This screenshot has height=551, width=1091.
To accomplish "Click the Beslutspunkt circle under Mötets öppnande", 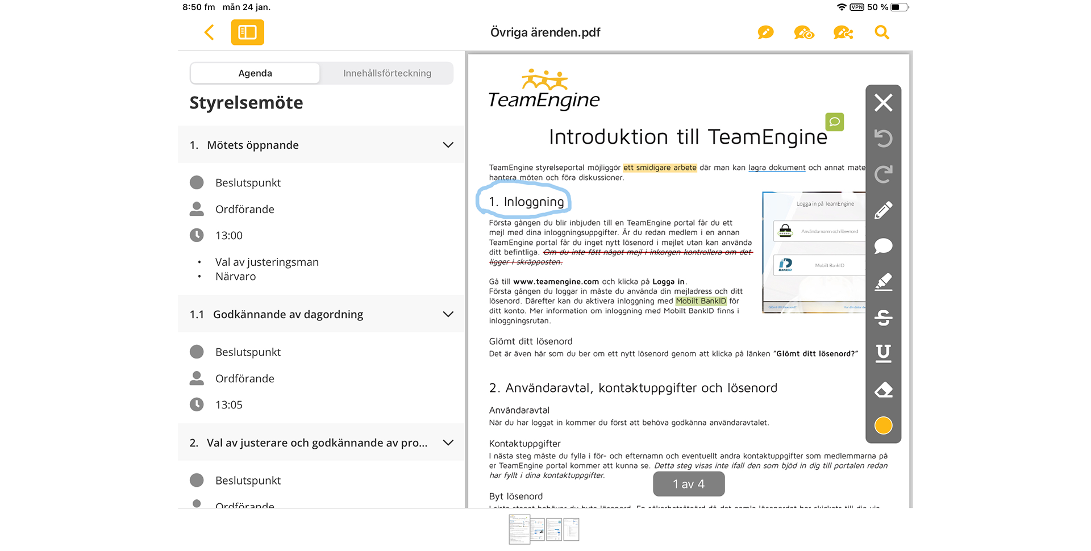I will click(197, 182).
